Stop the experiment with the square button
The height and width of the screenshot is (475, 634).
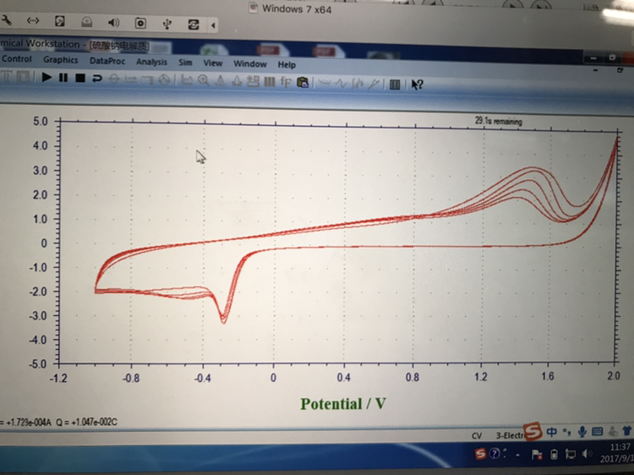[80, 78]
